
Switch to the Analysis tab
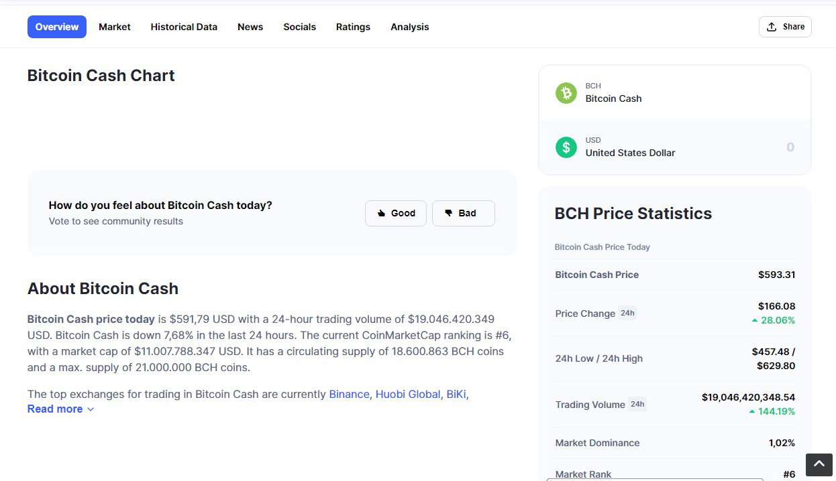(410, 27)
